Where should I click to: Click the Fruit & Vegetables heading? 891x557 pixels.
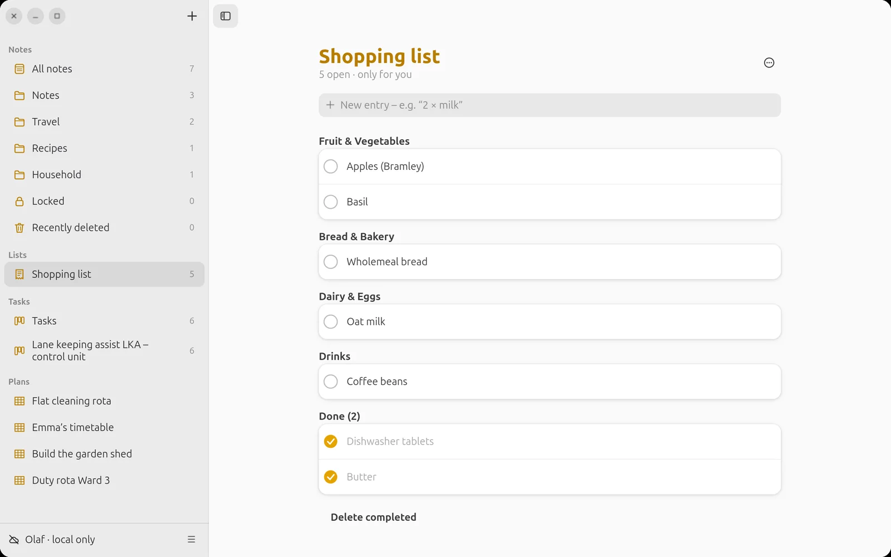point(364,141)
